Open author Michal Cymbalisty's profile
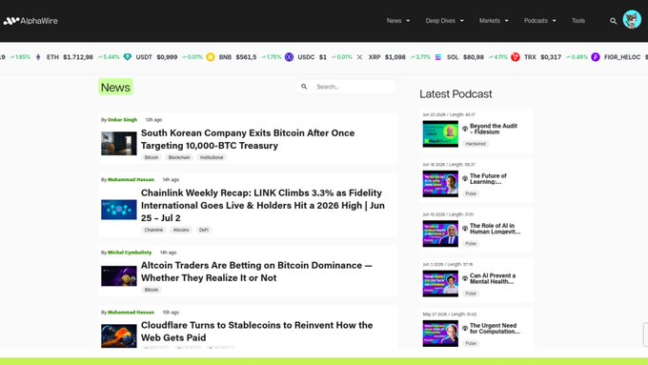The width and height of the screenshot is (648, 365). (x=130, y=253)
